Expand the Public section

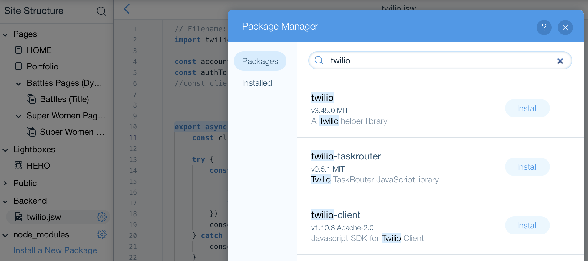(x=5, y=183)
